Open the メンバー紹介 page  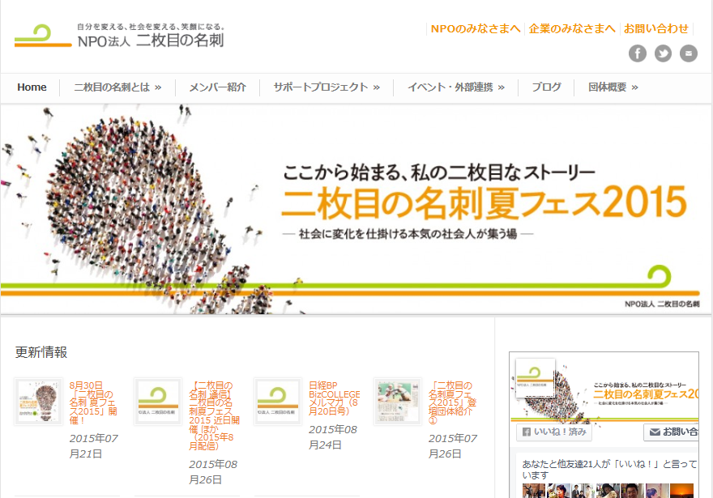(x=217, y=87)
